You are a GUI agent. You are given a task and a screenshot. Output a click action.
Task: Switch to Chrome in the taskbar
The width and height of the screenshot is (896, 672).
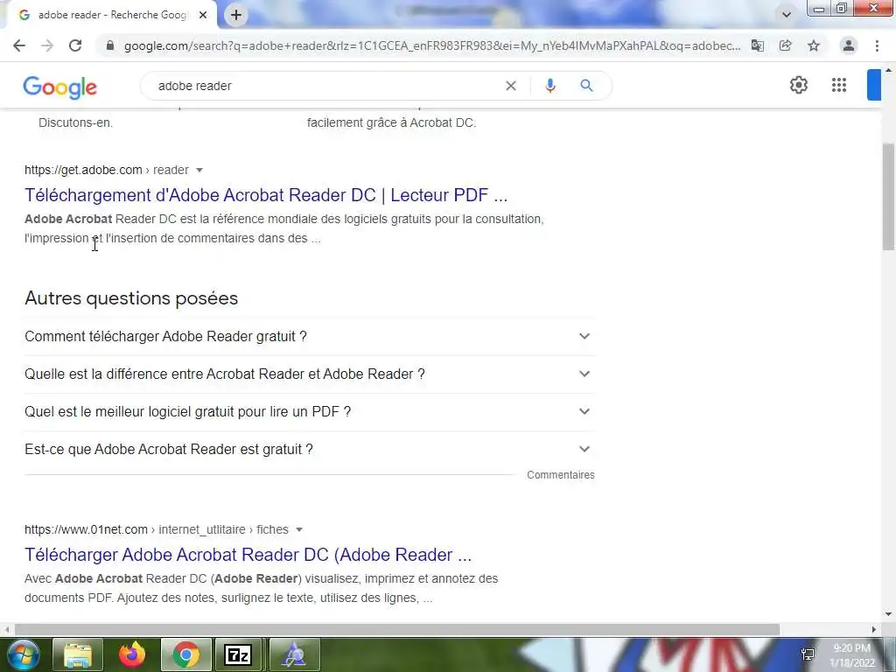click(x=186, y=654)
